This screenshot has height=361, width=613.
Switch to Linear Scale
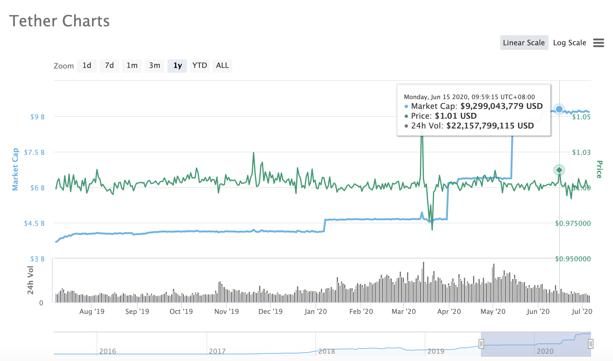click(524, 43)
